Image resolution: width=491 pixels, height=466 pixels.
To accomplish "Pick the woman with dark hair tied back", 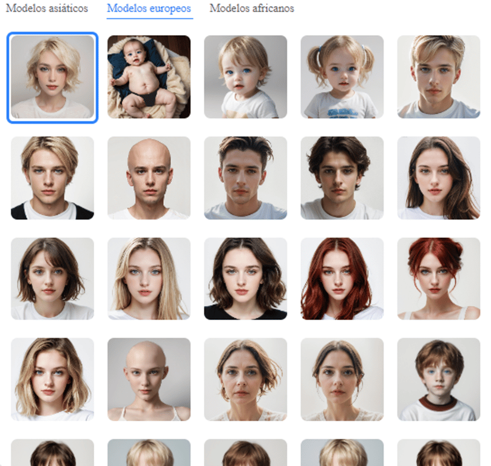I will click(x=342, y=379).
